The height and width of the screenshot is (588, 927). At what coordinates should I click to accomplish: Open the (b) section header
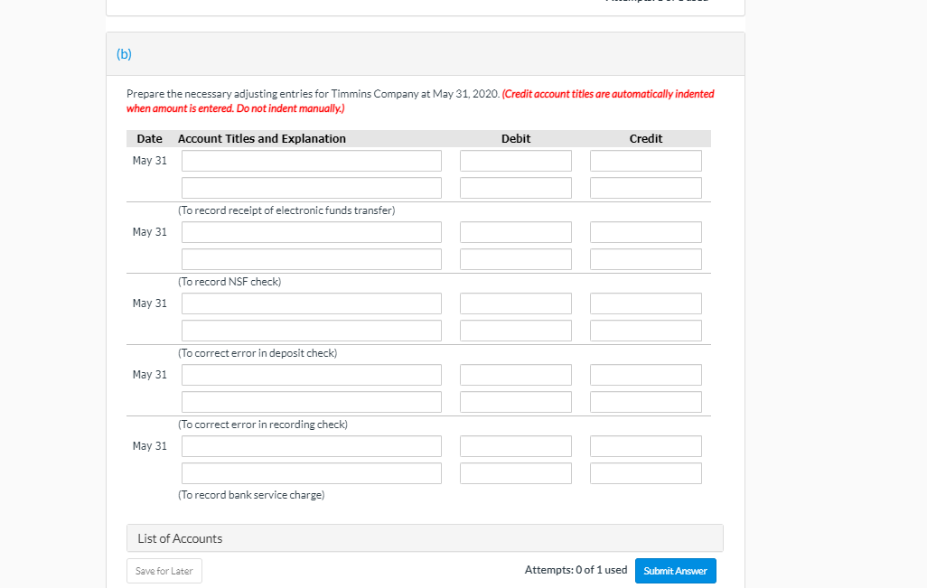click(125, 53)
